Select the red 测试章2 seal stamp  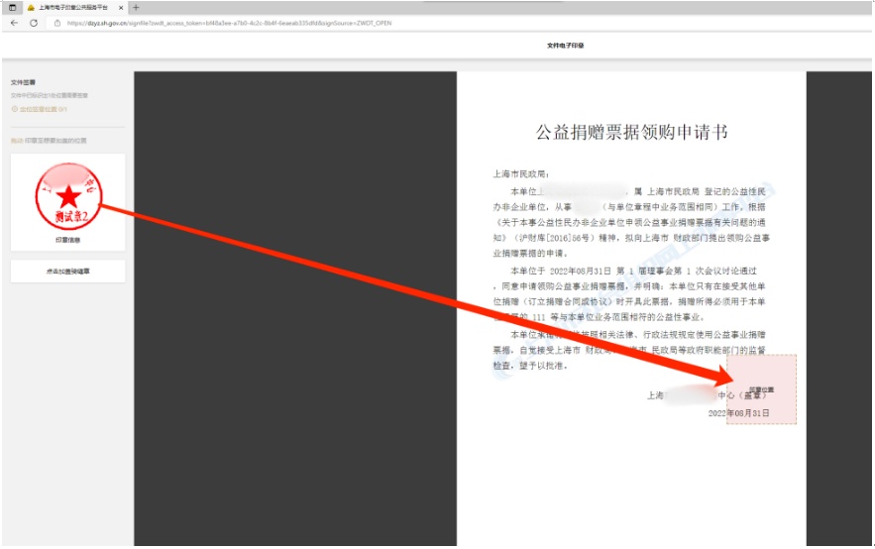tap(67, 194)
